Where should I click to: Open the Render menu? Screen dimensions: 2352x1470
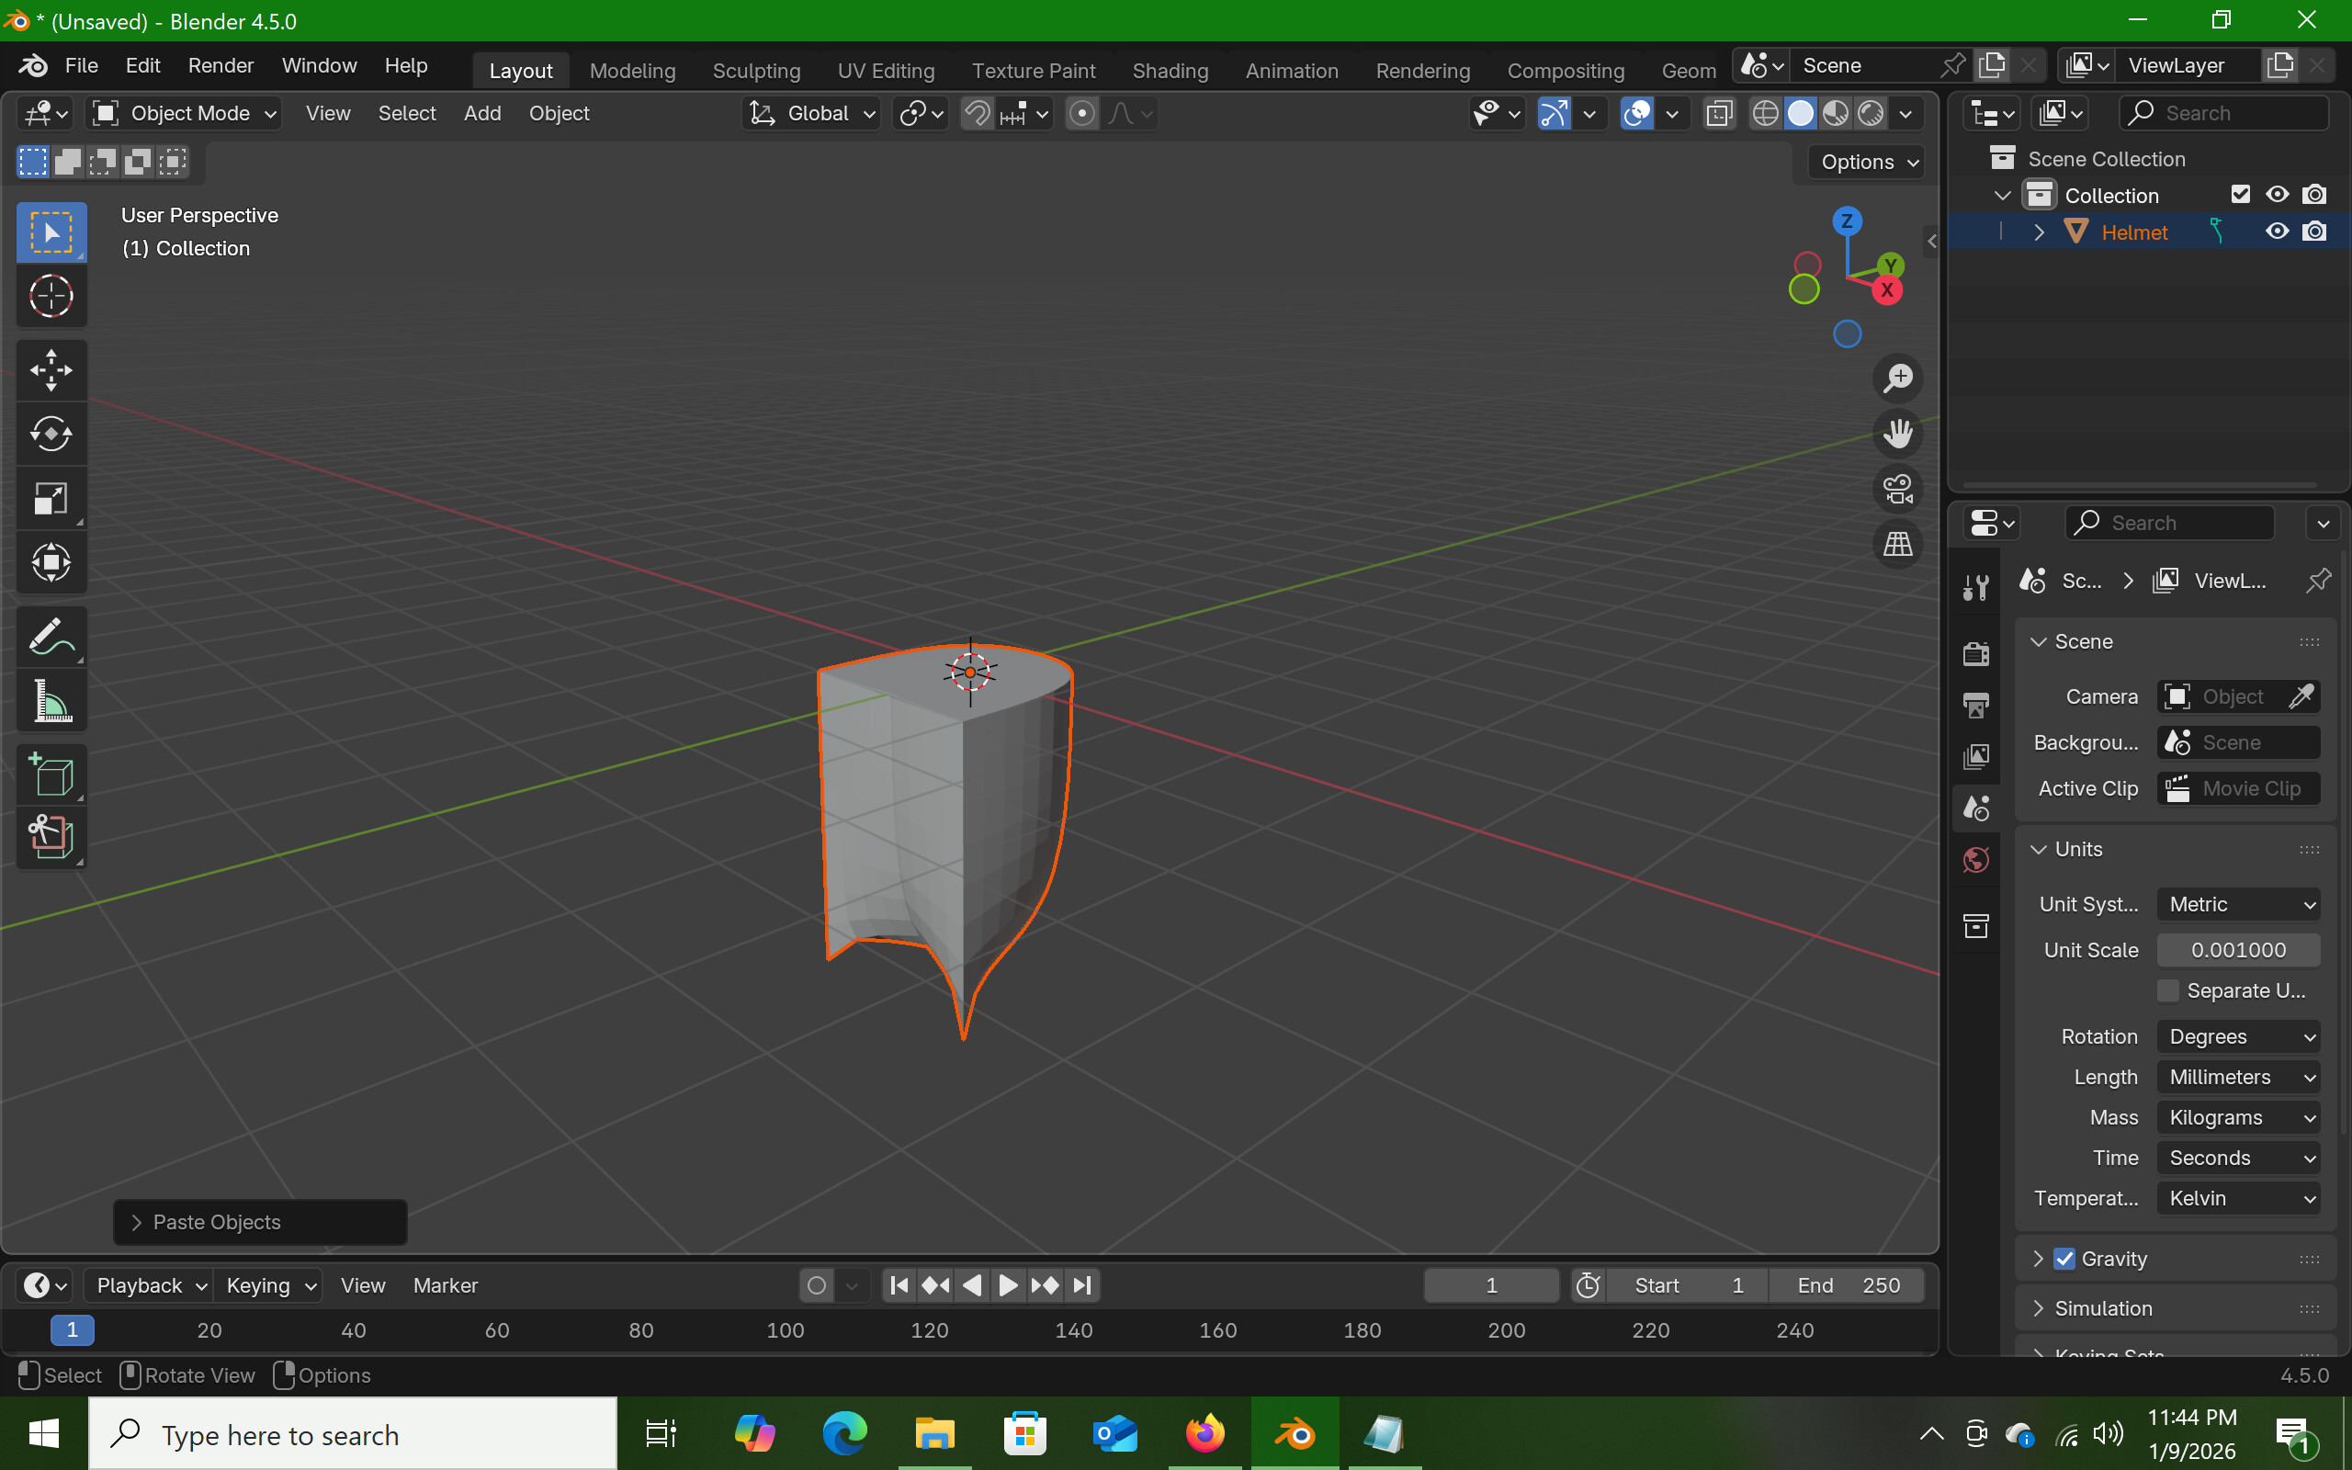(x=220, y=65)
